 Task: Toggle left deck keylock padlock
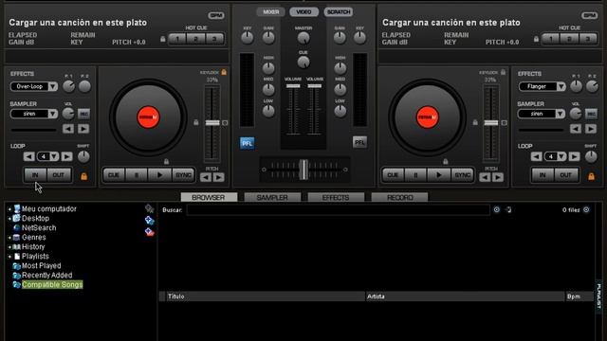(224, 72)
